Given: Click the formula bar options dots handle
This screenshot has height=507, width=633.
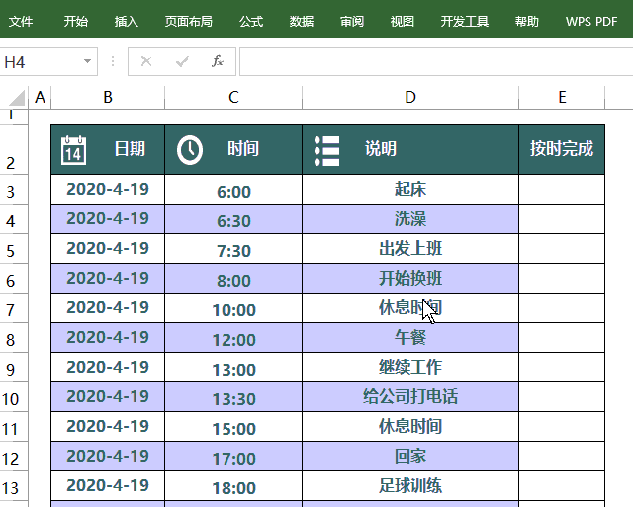Looking at the screenshot, I should (x=113, y=61).
